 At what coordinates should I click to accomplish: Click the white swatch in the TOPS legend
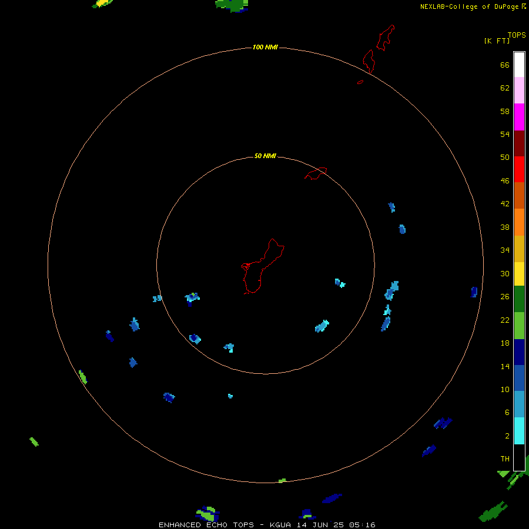(x=519, y=65)
